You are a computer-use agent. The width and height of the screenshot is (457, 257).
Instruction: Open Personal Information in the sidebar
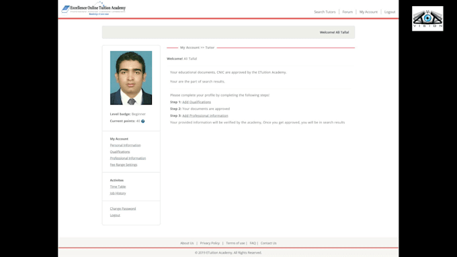pyautogui.click(x=125, y=145)
